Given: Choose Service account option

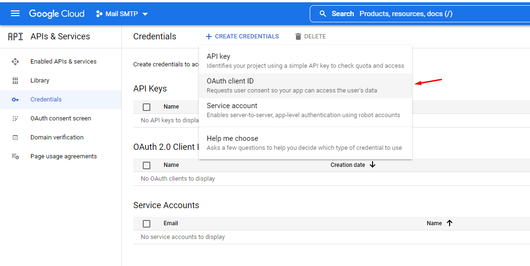Looking at the screenshot, I should [x=305, y=110].
